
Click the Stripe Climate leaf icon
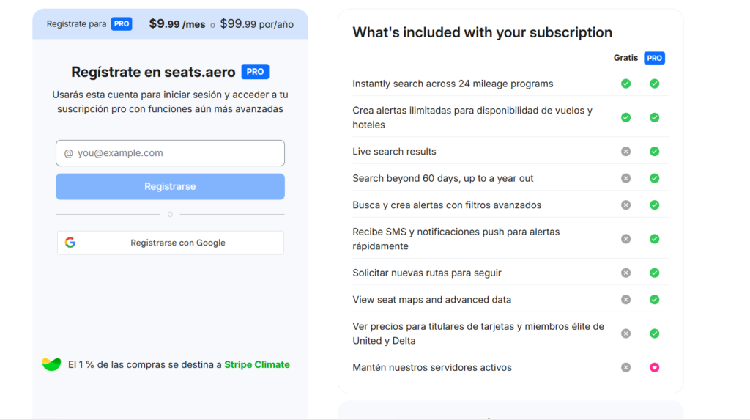[x=52, y=364]
